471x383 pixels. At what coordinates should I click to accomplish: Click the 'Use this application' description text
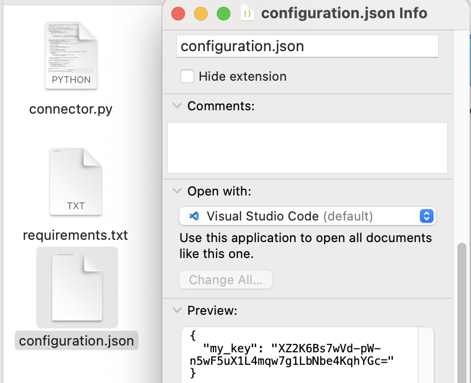click(x=305, y=246)
